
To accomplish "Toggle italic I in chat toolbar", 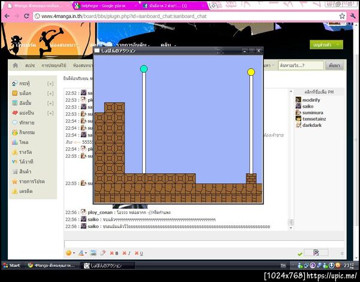I will 127,253.
